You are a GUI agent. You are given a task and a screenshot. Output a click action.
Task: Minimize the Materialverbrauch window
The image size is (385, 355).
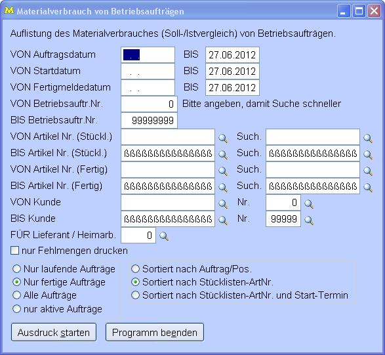point(344,11)
